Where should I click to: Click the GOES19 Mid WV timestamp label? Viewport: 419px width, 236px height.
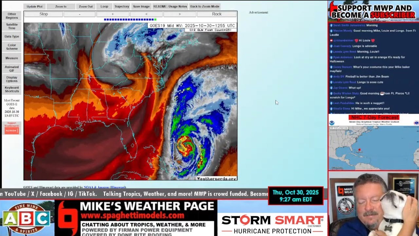click(192, 26)
